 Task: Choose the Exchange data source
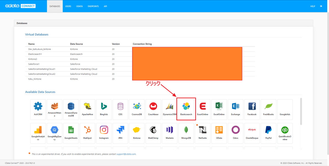(236, 109)
